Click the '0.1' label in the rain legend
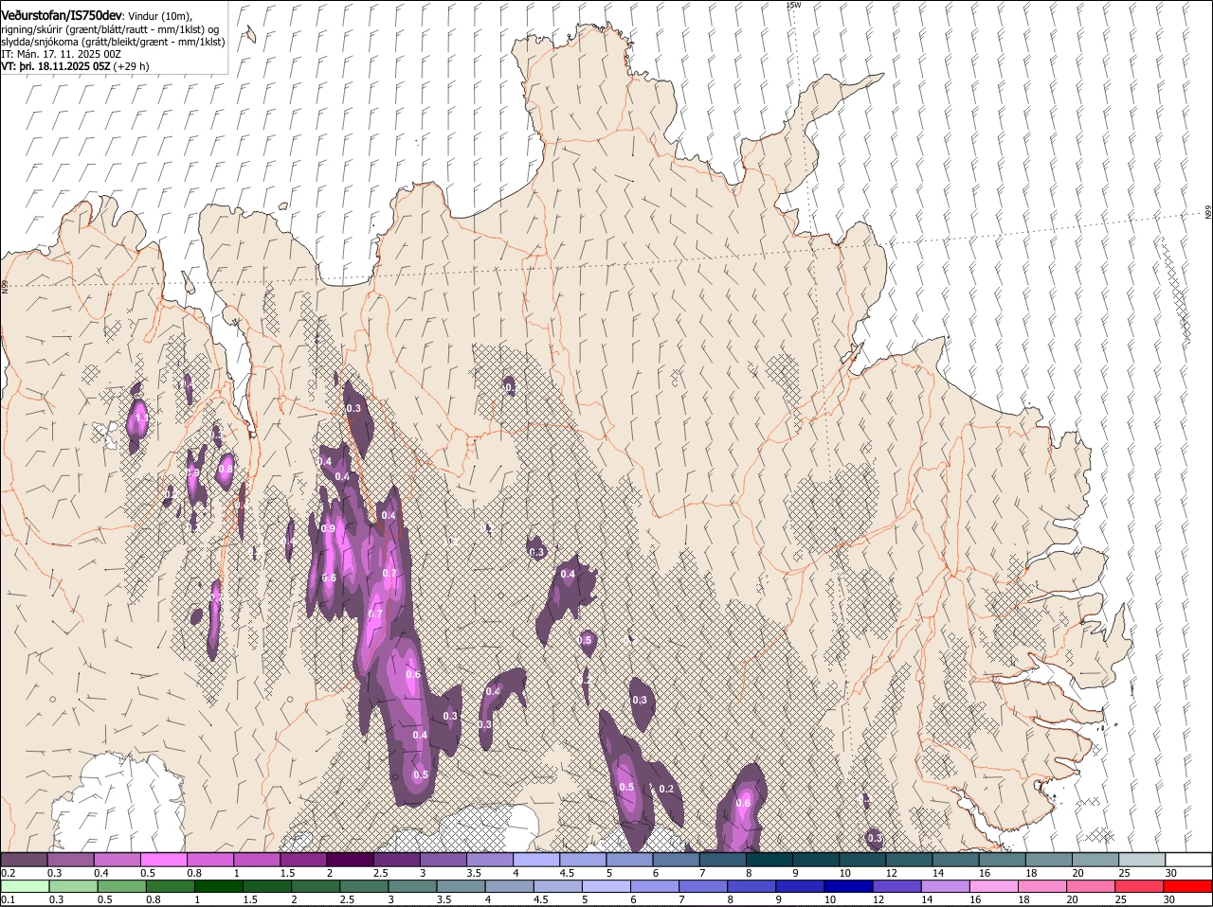1213x907 pixels. 8,899
